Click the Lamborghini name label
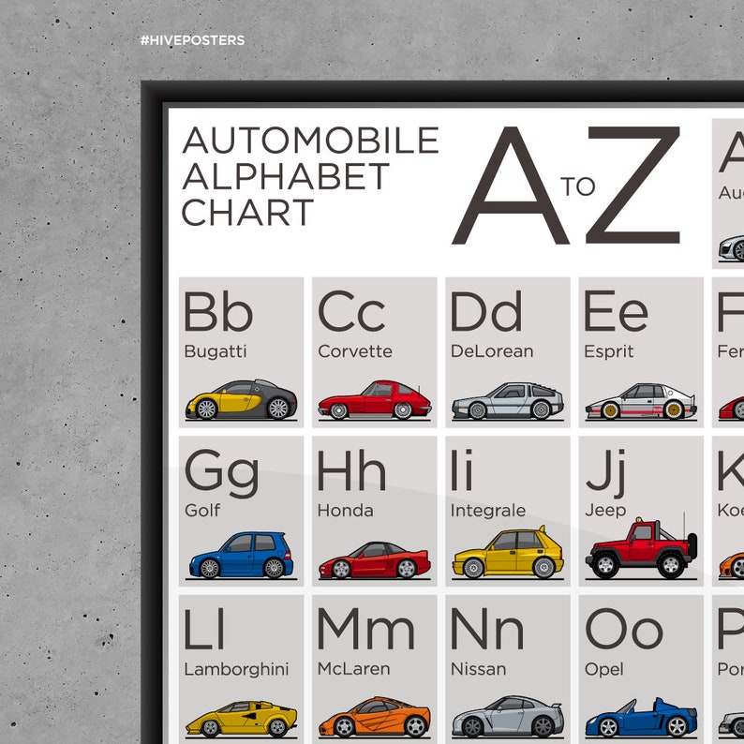744x744 pixels. pos(236,670)
